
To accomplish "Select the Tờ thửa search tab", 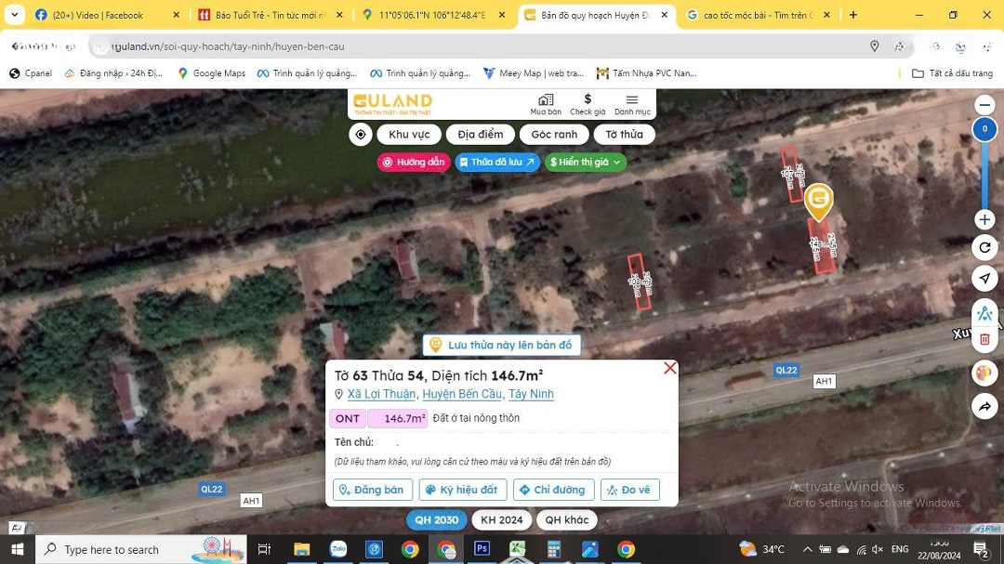I will 624,135.
